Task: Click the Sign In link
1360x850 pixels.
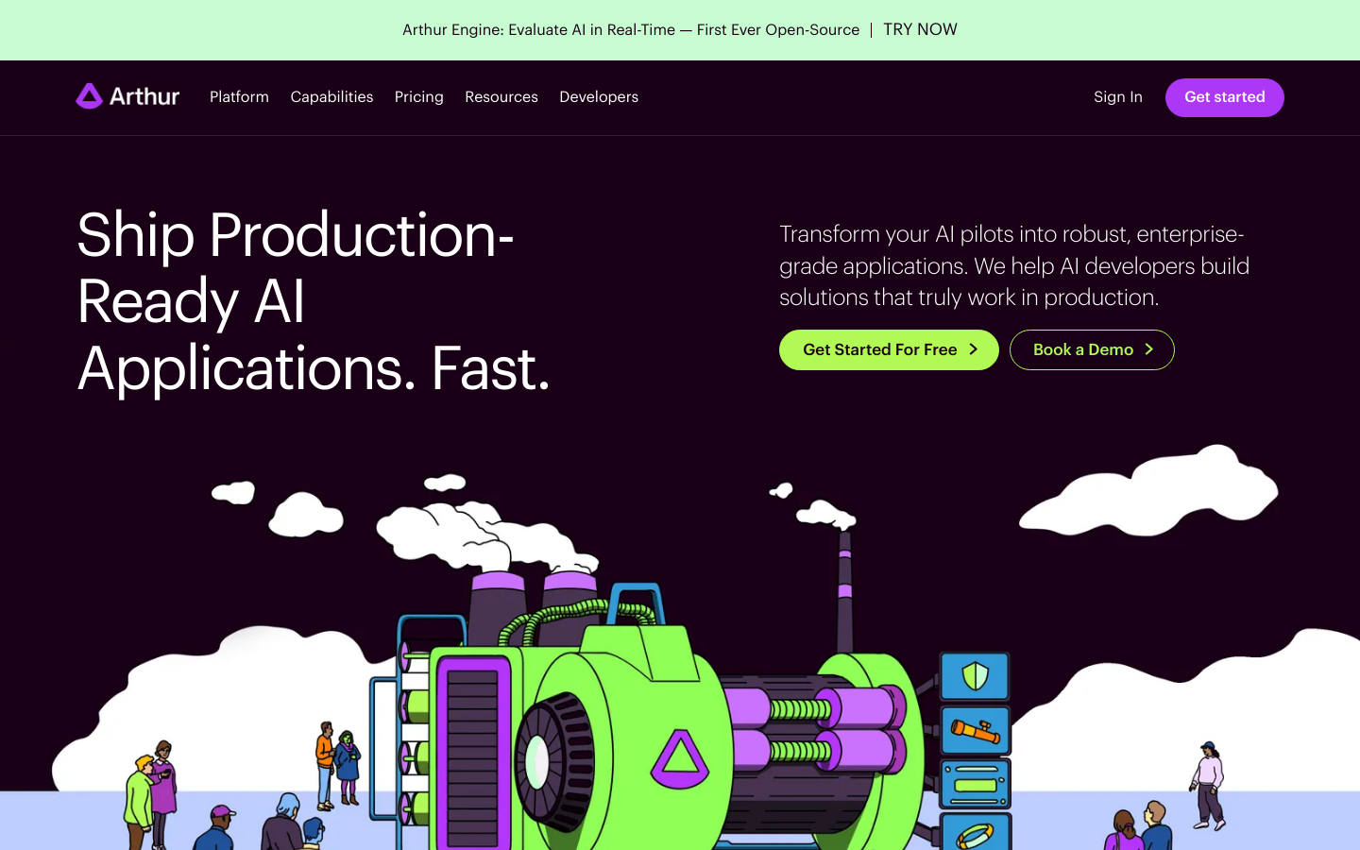Action: pos(1117,97)
